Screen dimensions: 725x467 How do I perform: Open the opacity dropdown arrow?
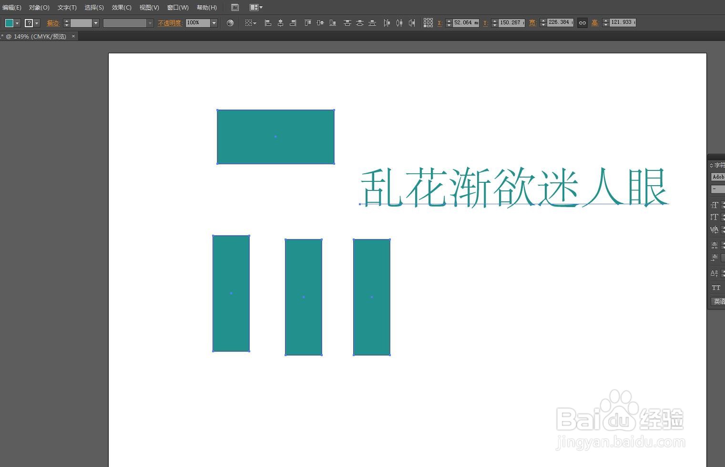[214, 23]
